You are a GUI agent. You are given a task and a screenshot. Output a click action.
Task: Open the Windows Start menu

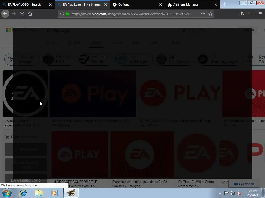click(7, 193)
